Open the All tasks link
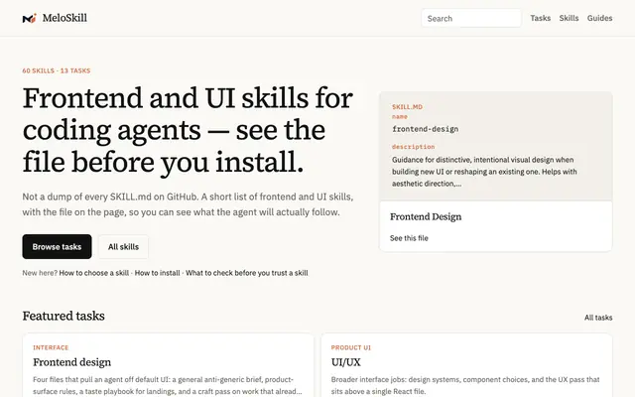635x397 pixels. [598, 318]
